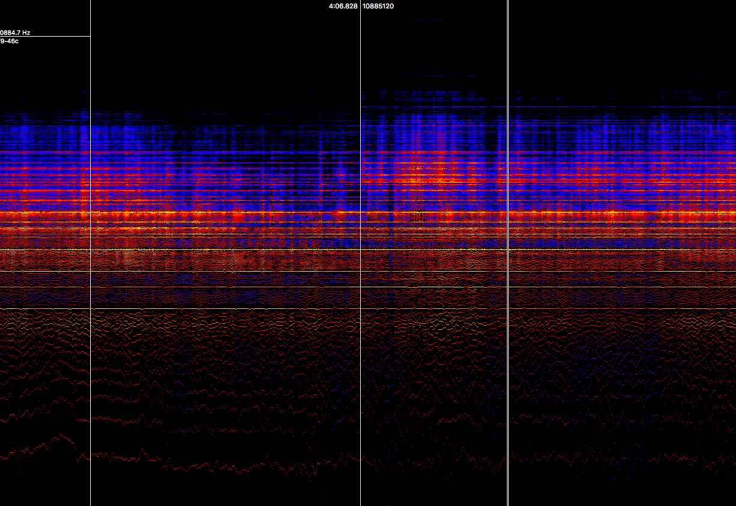
Task: Select the leftmost vertical marker line
Action: [90, 361]
